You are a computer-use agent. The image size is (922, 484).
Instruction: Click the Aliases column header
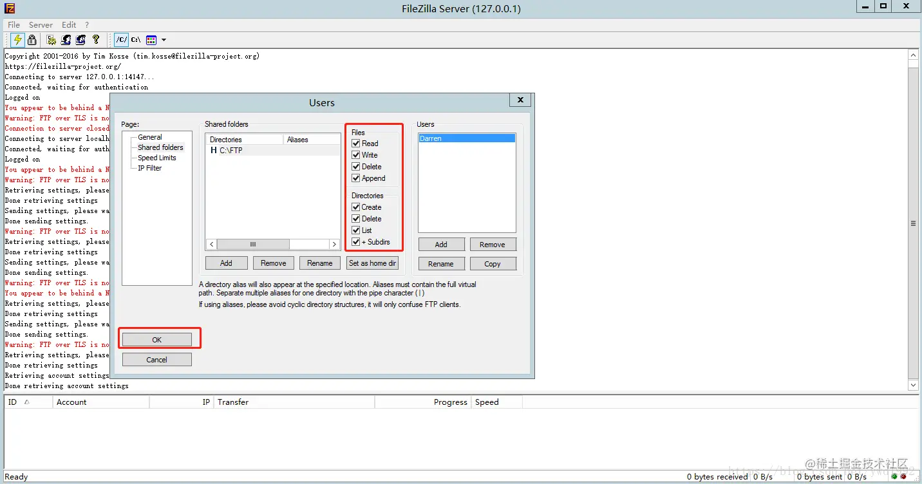(x=312, y=140)
